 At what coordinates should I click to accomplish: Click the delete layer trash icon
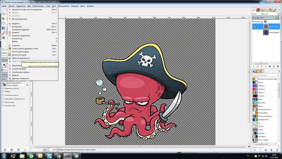coord(278,66)
